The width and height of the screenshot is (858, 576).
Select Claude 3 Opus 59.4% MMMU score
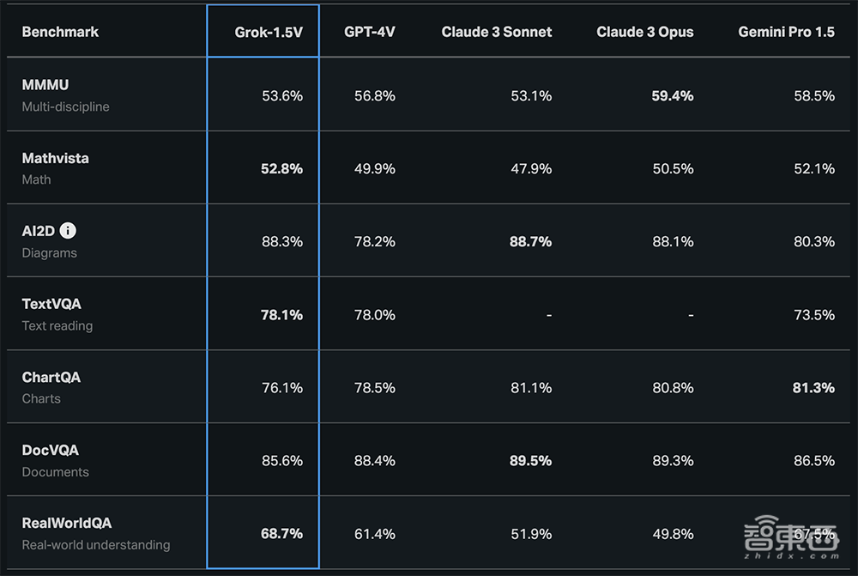tap(672, 96)
